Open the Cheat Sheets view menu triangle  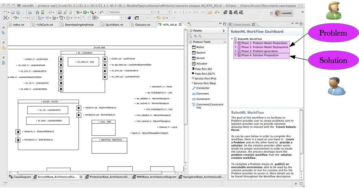(x=292, y=23)
